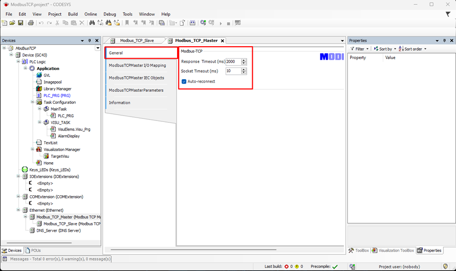Click the security shield icon in status bar

(445, 266)
